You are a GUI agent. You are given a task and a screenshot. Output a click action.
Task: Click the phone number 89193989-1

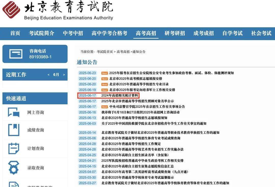coord(40,57)
